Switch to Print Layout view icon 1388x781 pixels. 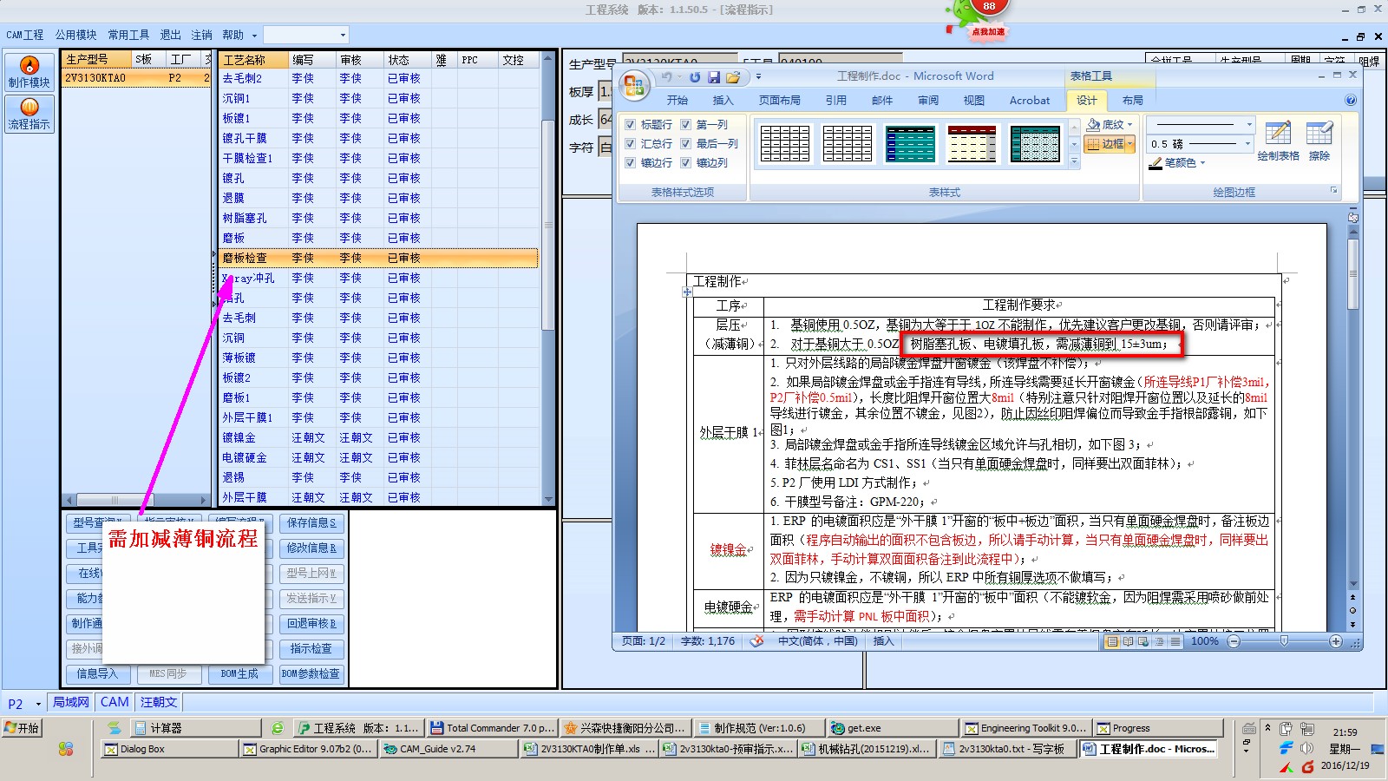click(1112, 641)
